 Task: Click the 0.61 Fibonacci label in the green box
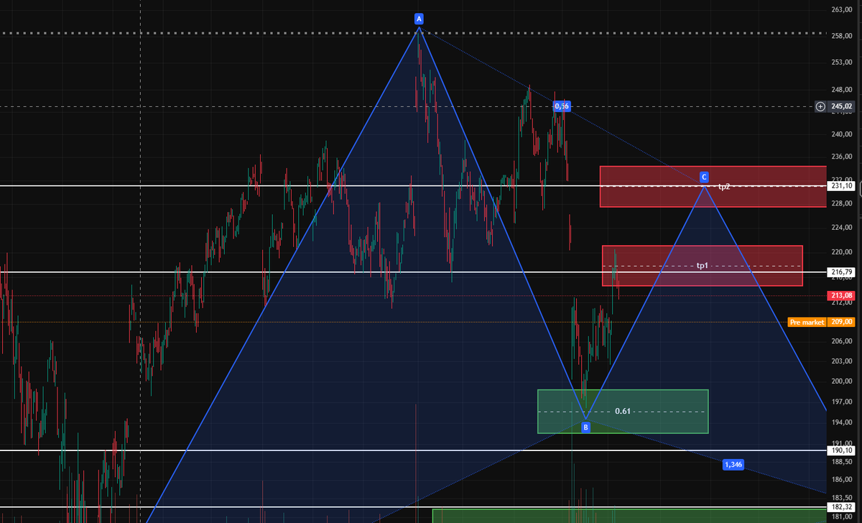click(622, 411)
